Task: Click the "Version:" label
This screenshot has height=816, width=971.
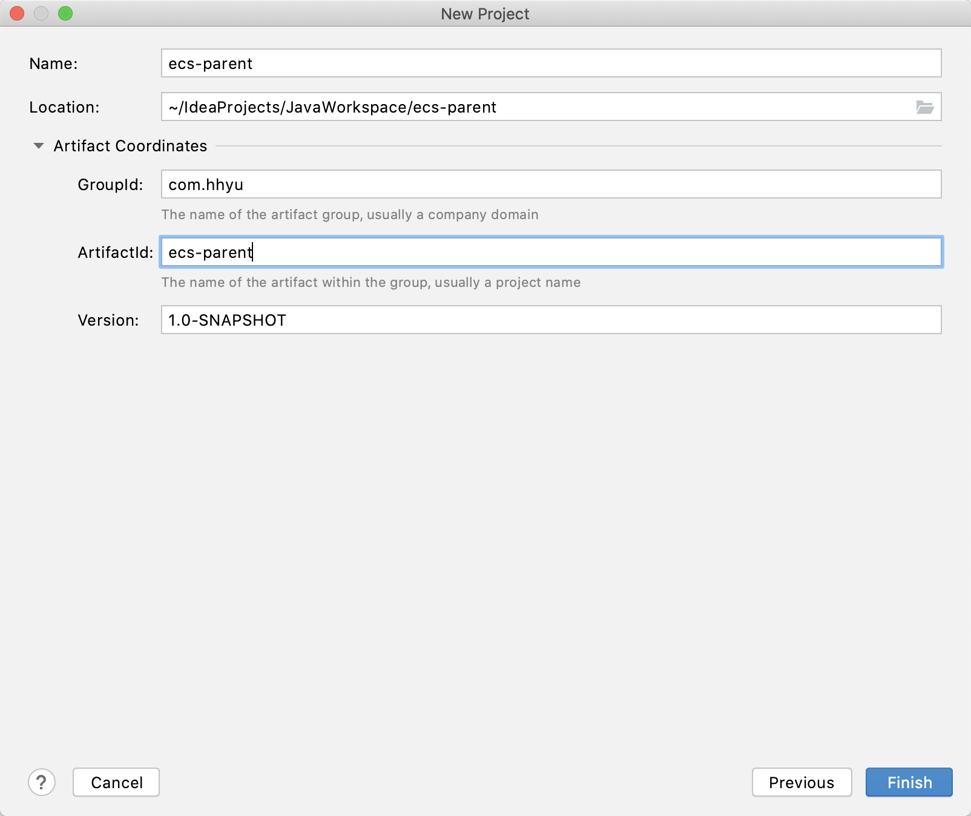Action: click(x=108, y=320)
